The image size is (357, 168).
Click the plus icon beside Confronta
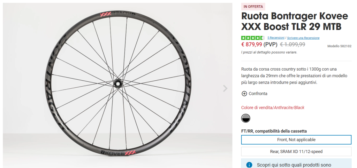point(244,94)
